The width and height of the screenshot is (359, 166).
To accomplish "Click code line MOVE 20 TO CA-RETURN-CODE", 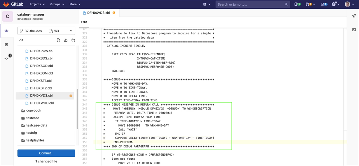I will pos(139,163).
